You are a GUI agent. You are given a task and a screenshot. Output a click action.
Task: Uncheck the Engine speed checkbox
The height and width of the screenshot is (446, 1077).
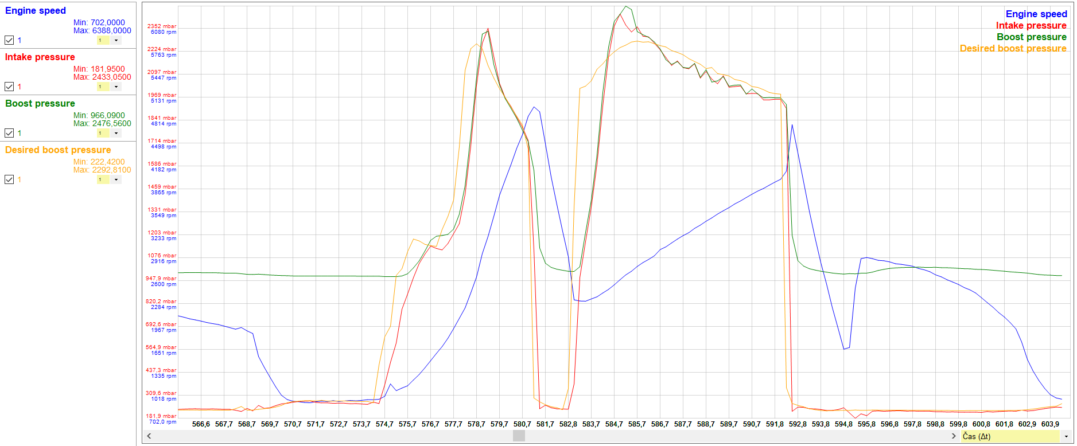9,40
